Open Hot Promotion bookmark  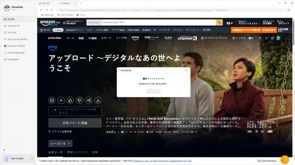[65, 15]
